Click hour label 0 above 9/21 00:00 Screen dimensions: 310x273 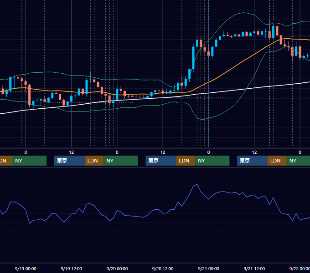tap(208, 152)
